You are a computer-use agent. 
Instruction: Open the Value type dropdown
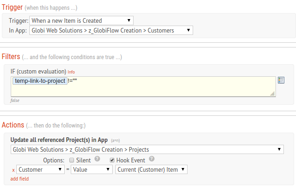pyautogui.click(x=92, y=169)
